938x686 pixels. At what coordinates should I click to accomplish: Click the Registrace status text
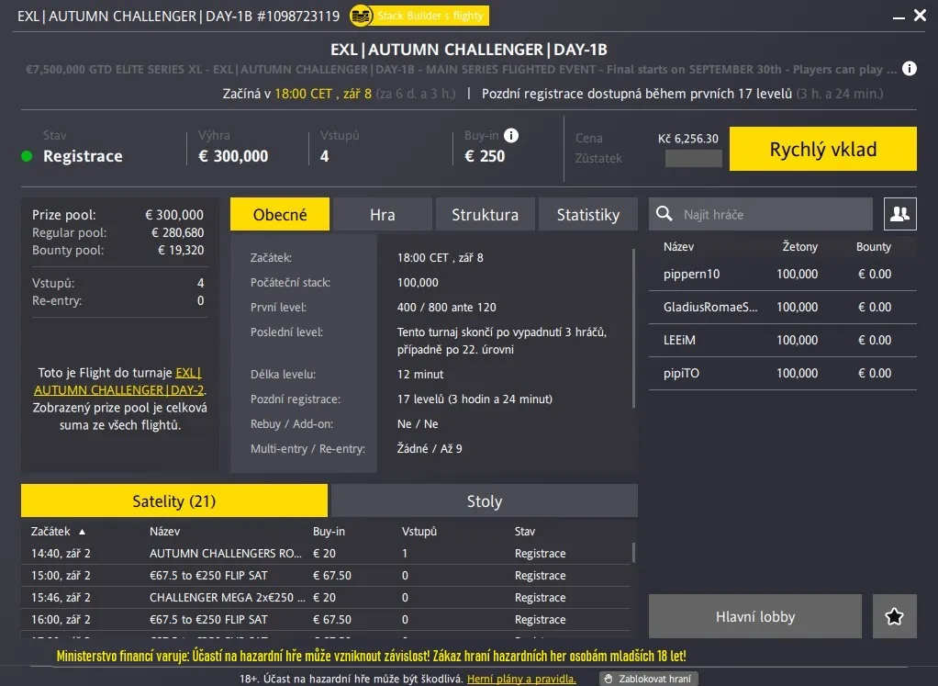83,156
